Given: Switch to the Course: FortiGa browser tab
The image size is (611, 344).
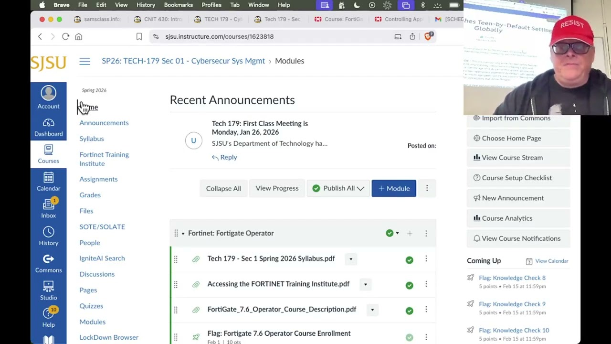Looking at the screenshot, I should pos(338,19).
